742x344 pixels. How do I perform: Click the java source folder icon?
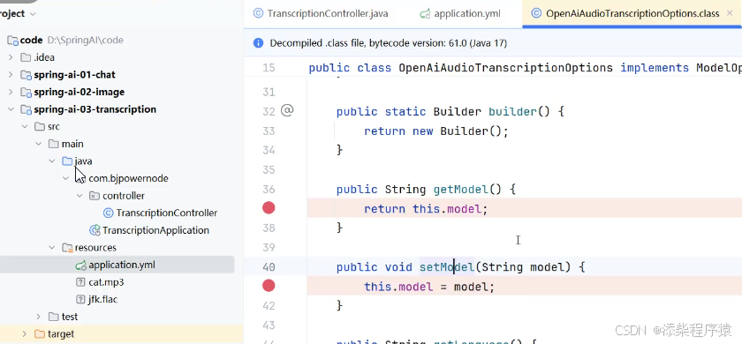click(67, 161)
